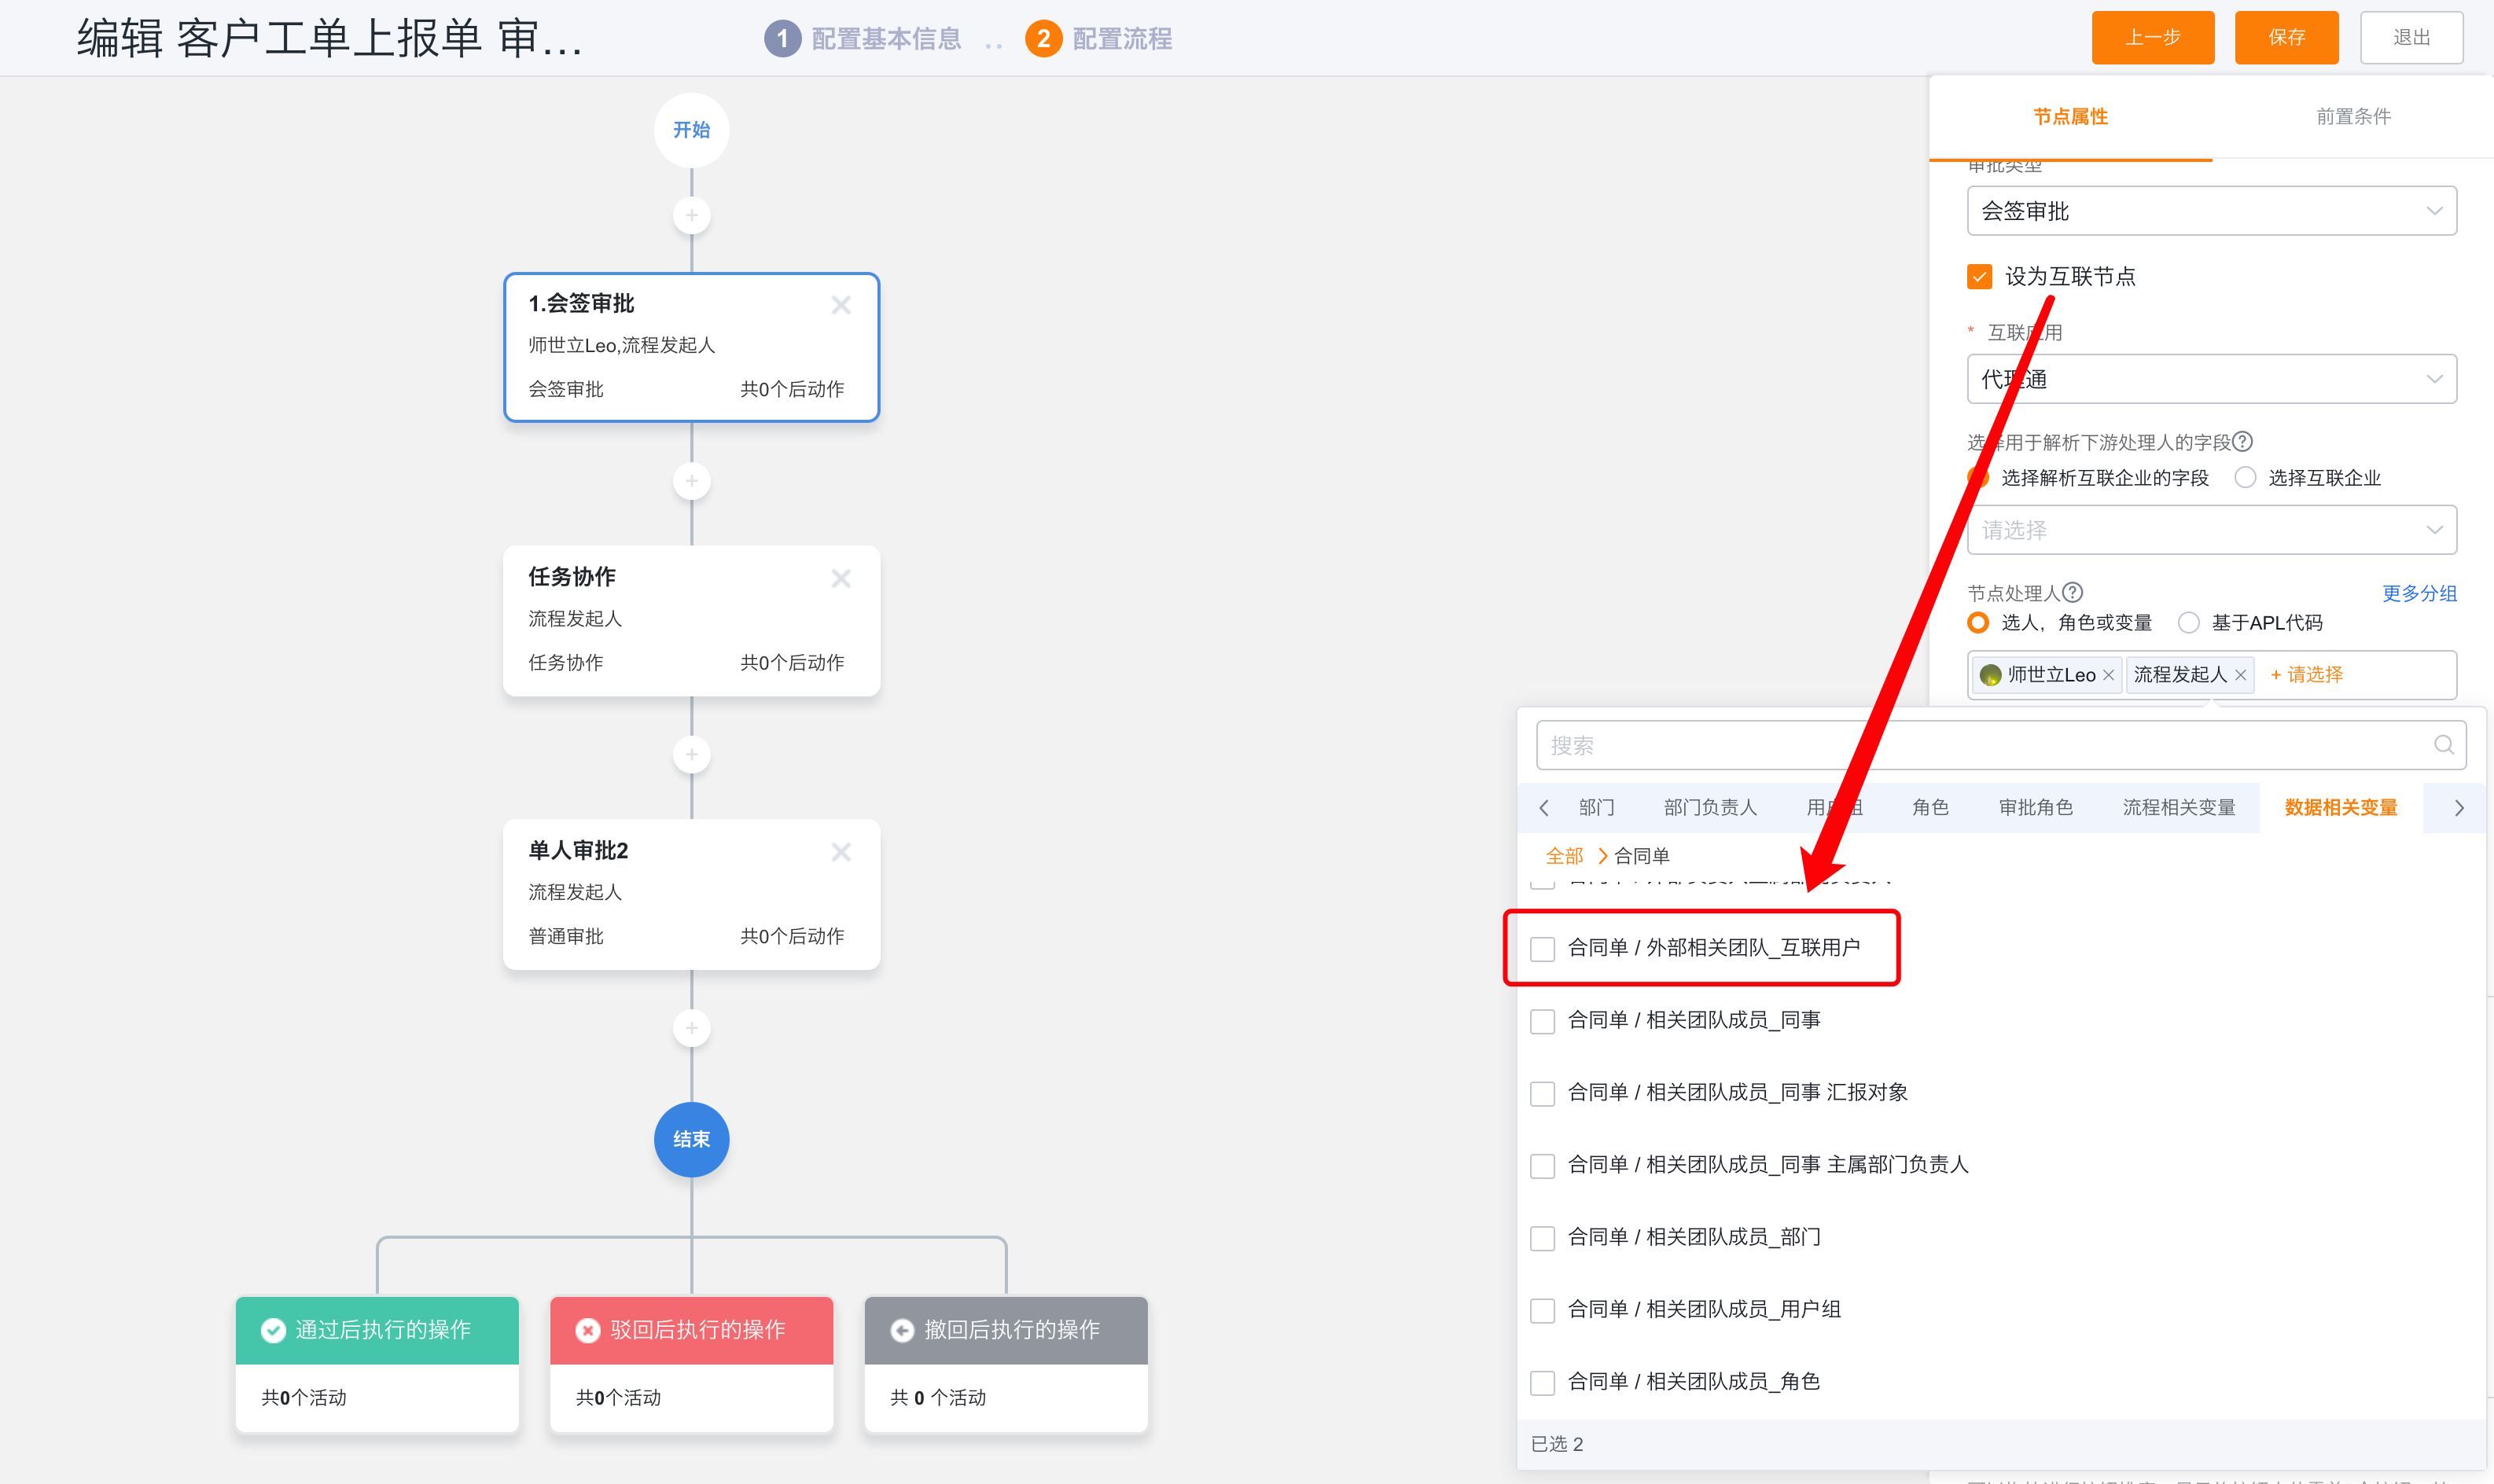Viewport: 2494px width, 1484px height.
Task: Open the help icon beside 节点处理人
Action: pyautogui.click(x=2073, y=592)
